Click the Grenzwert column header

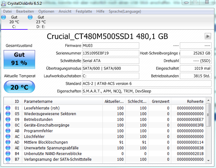click(160, 101)
